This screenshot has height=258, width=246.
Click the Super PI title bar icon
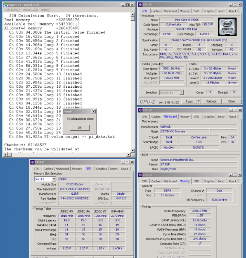coord(6,5)
